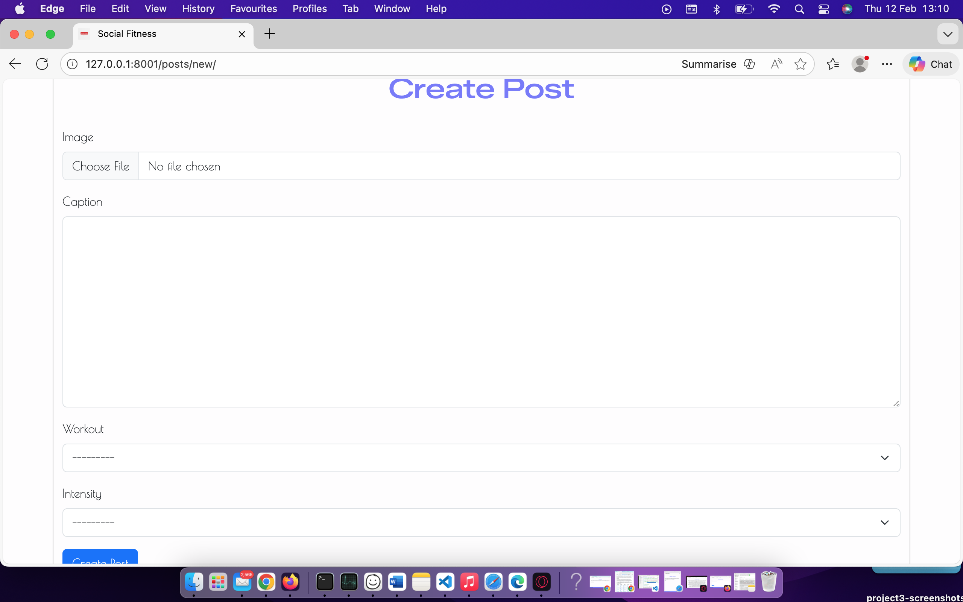The width and height of the screenshot is (963, 602).
Task: Click Choose File to upload an image
Action: pos(100,166)
